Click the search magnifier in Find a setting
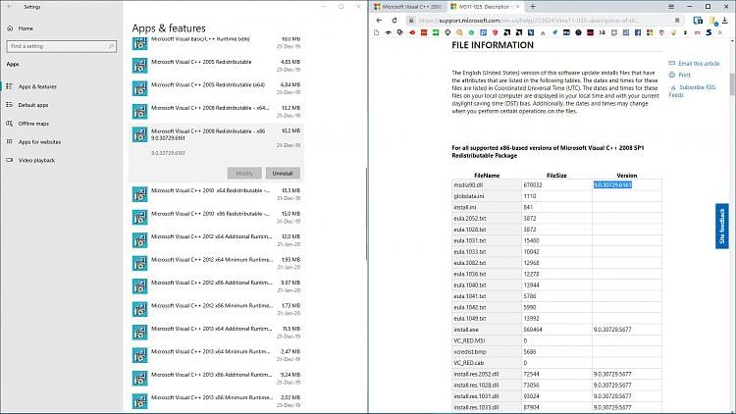This screenshot has width=736, height=414. (x=111, y=46)
